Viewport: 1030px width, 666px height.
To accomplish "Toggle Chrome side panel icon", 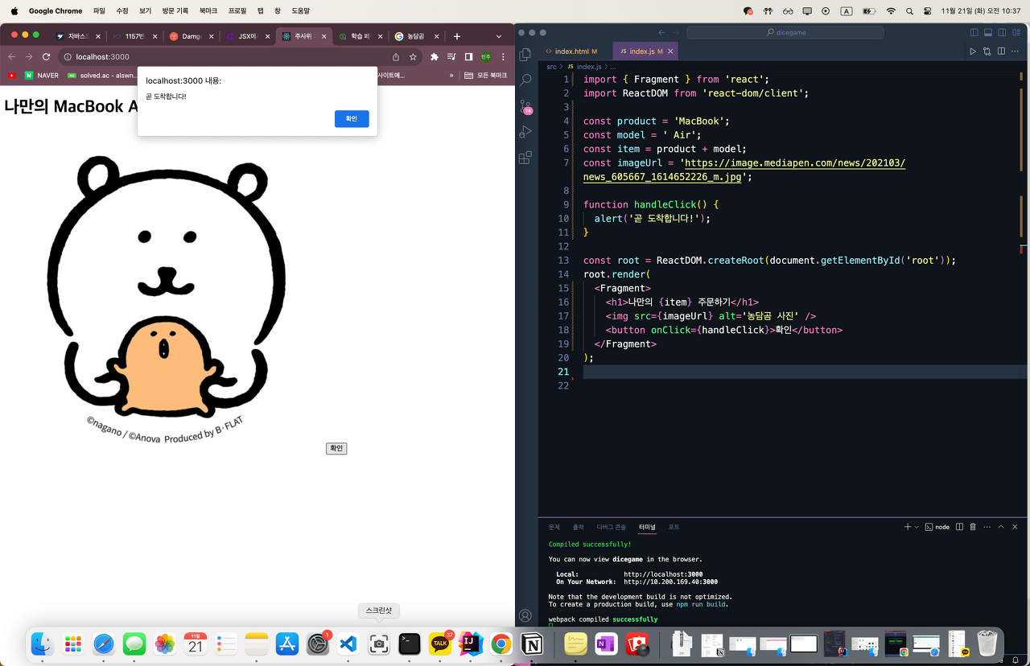I will 468,57.
